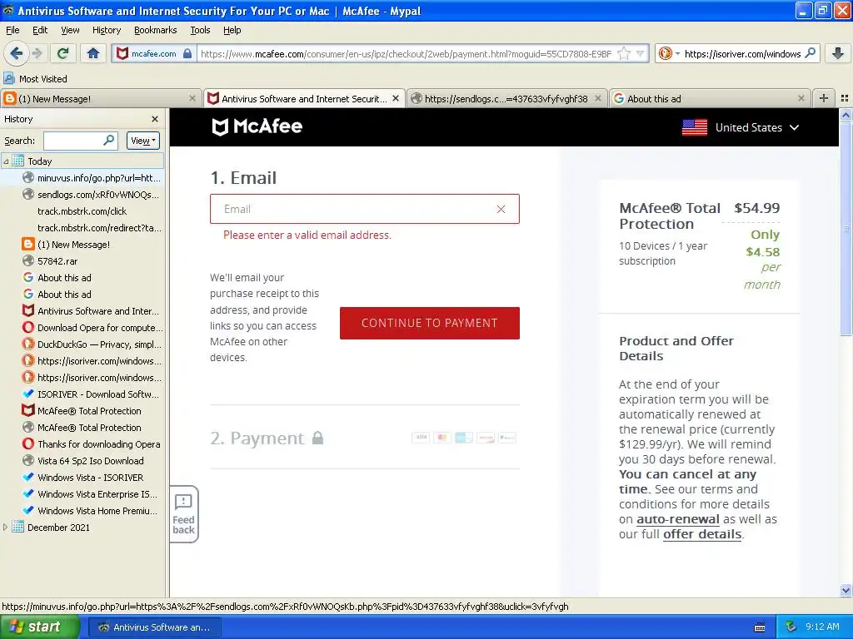The width and height of the screenshot is (853, 639).
Task: Reload the page with the refresh icon
Action: (x=63, y=53)
